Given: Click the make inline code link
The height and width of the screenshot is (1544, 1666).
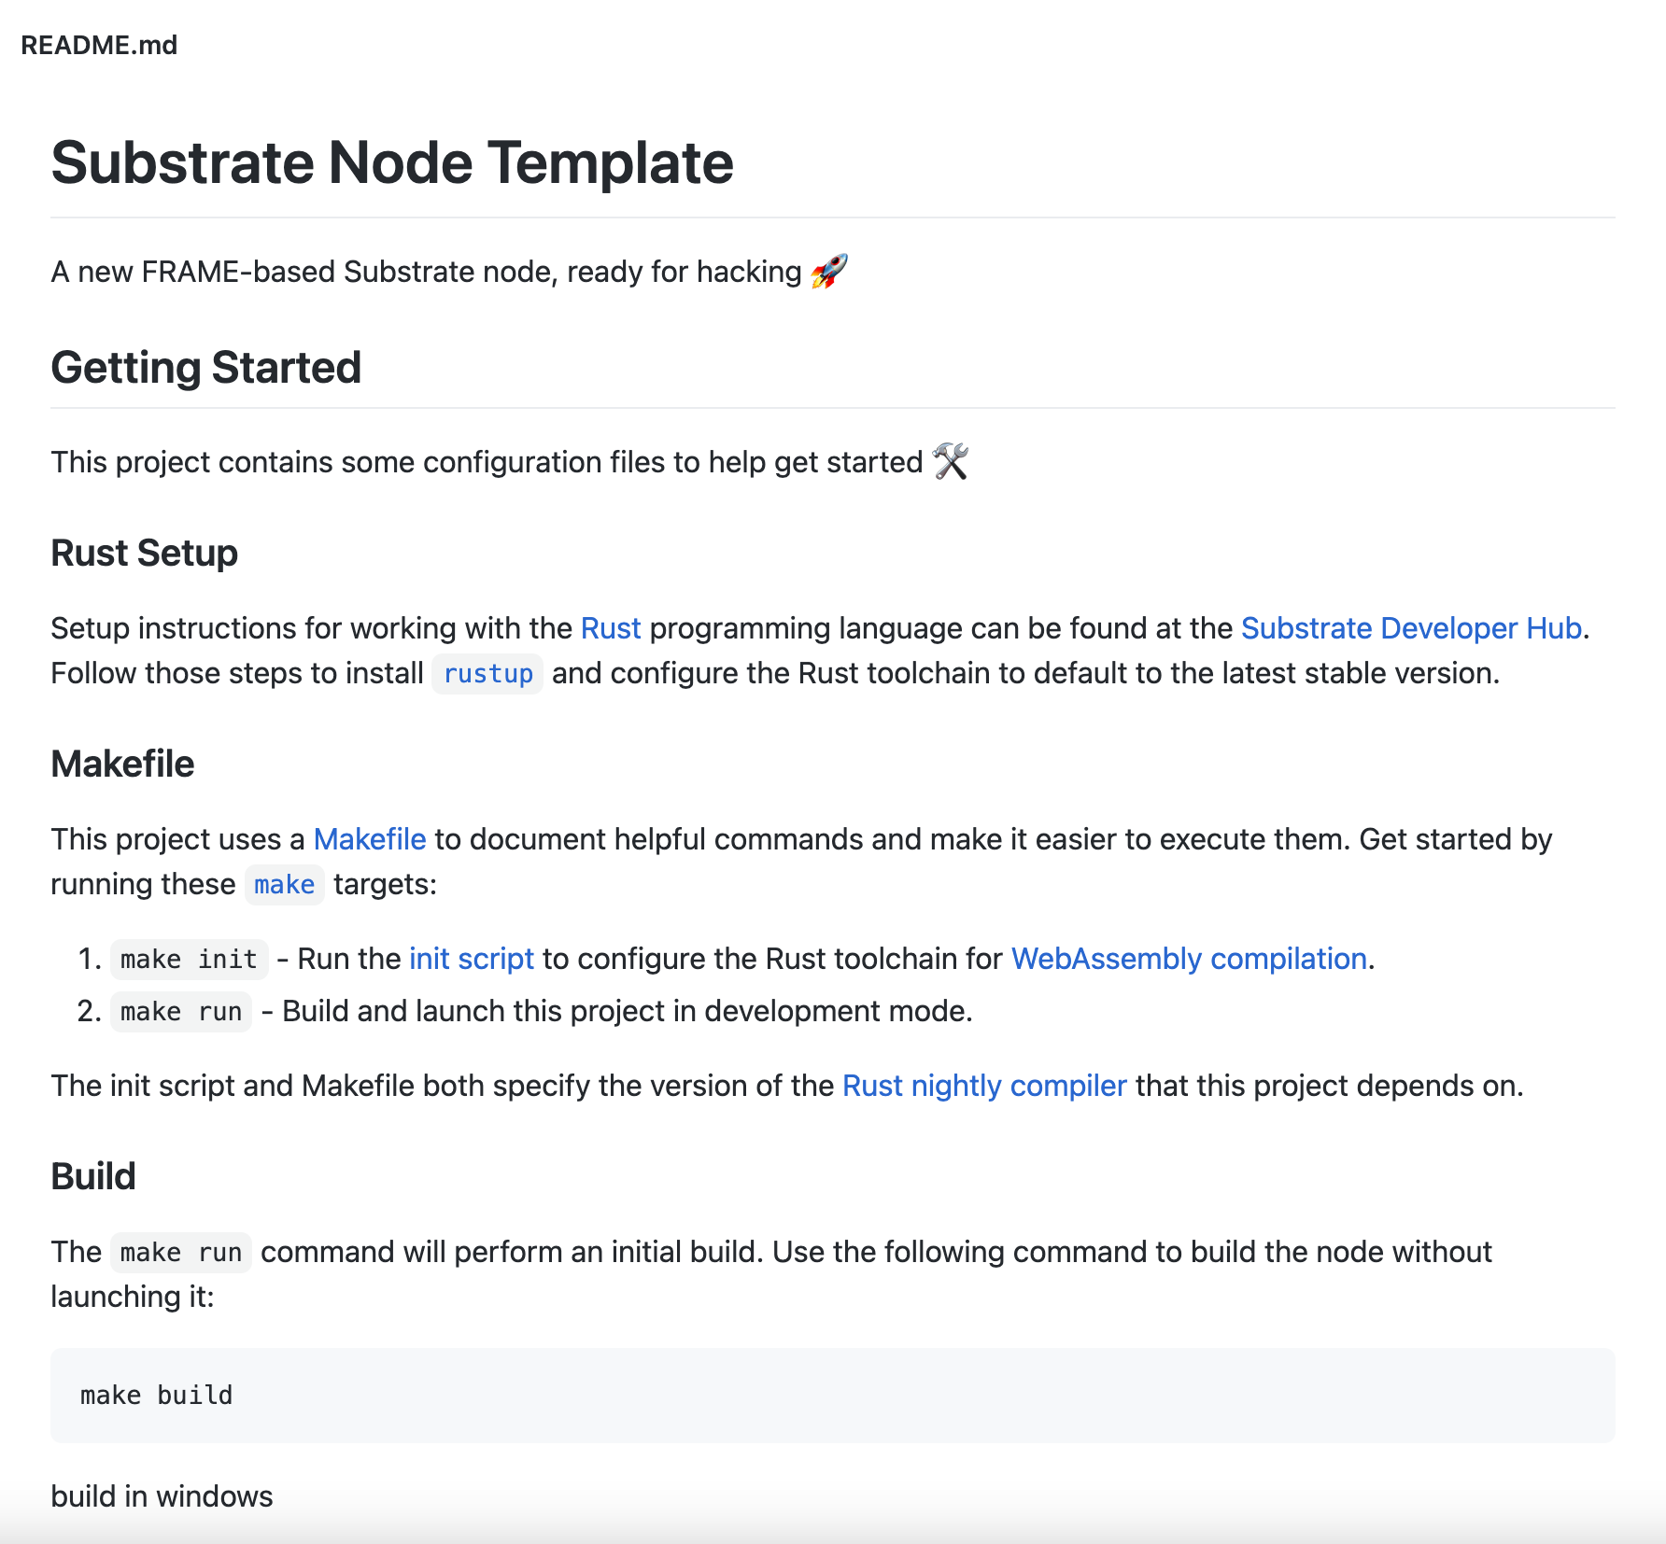Looking at the screenshot, I should [x=284, y=884].
